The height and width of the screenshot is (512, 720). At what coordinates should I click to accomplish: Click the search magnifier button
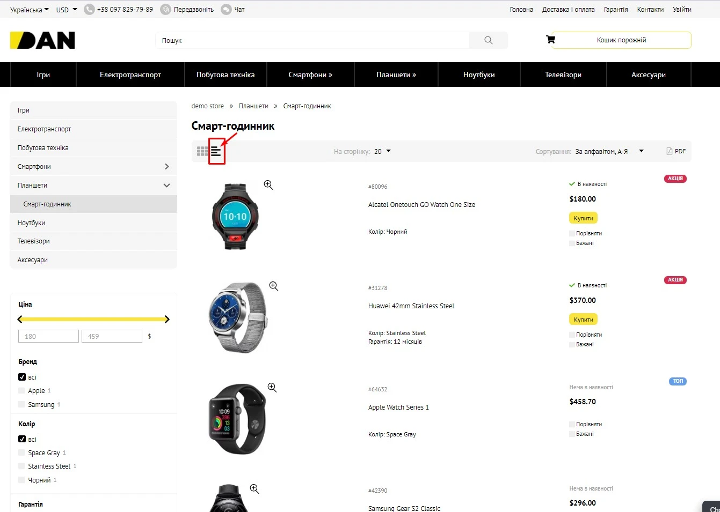click(488, 40)
